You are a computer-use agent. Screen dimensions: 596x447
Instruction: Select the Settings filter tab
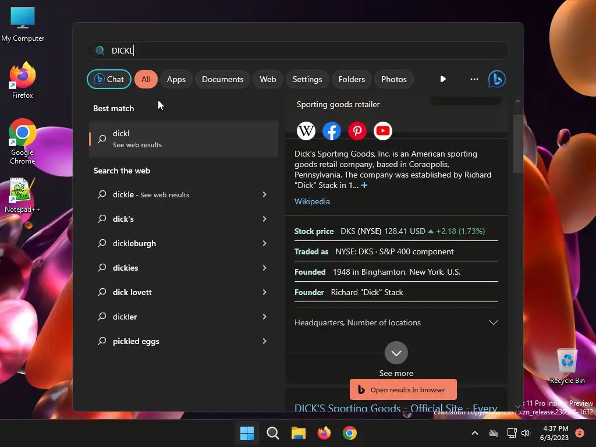[307, 79]
